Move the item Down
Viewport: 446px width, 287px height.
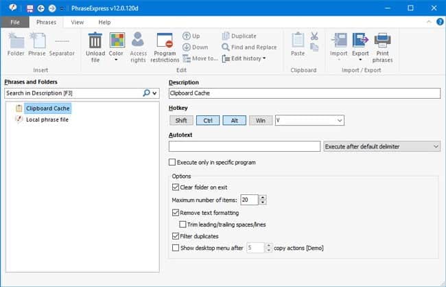[195, 47]
